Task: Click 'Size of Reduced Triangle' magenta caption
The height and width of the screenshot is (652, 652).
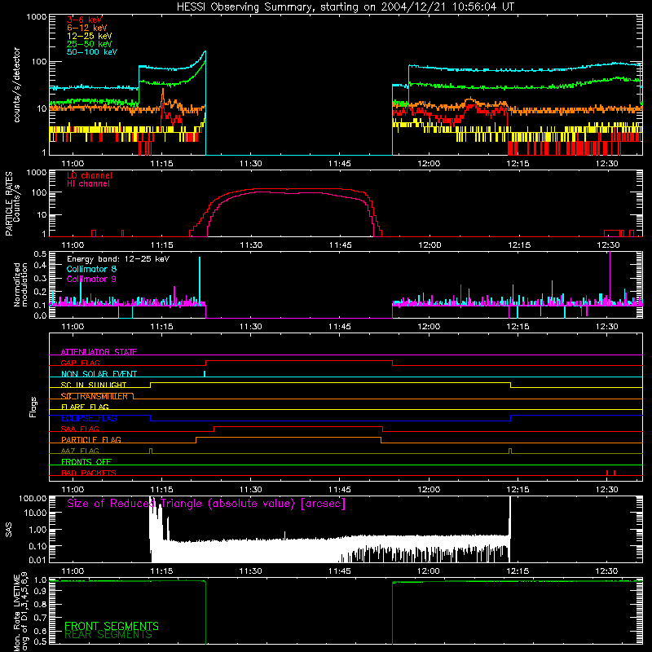Action: tap(206, 504)
